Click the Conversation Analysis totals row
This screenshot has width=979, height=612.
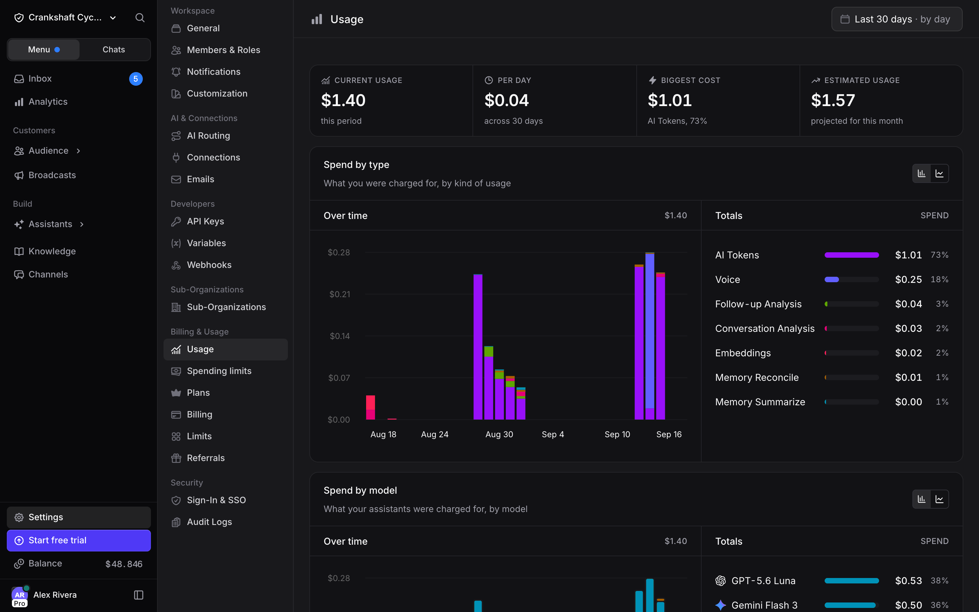click(832, 329)
